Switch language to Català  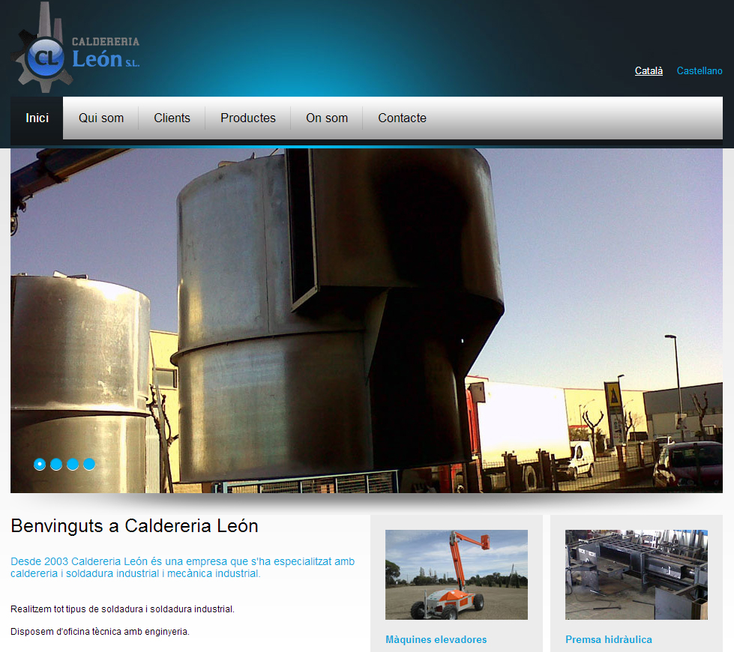click(x=649, y=70)
